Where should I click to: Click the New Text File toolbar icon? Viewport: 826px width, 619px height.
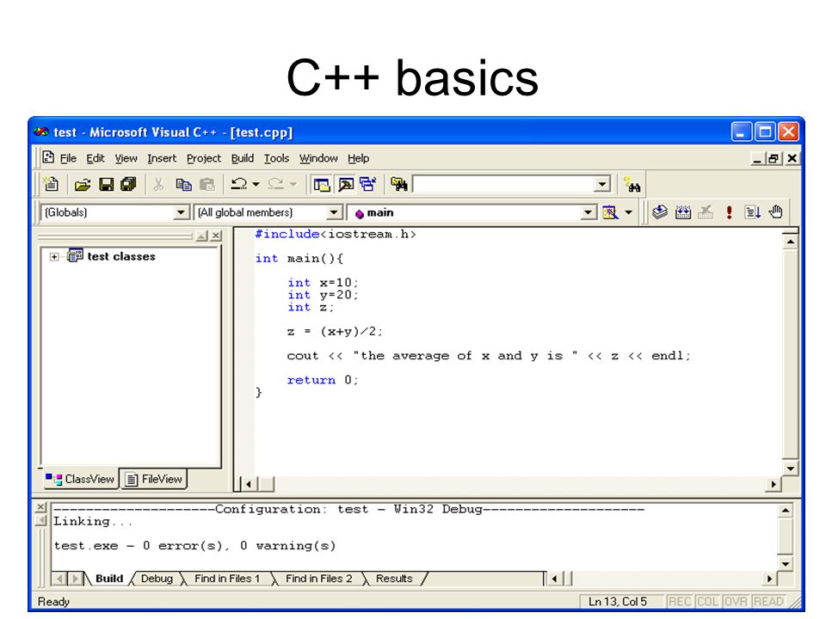point(51,184)
